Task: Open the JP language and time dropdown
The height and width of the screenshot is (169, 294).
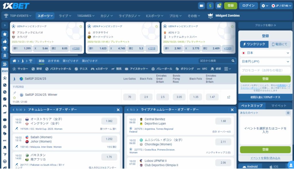Action: [x=282, y=6]
